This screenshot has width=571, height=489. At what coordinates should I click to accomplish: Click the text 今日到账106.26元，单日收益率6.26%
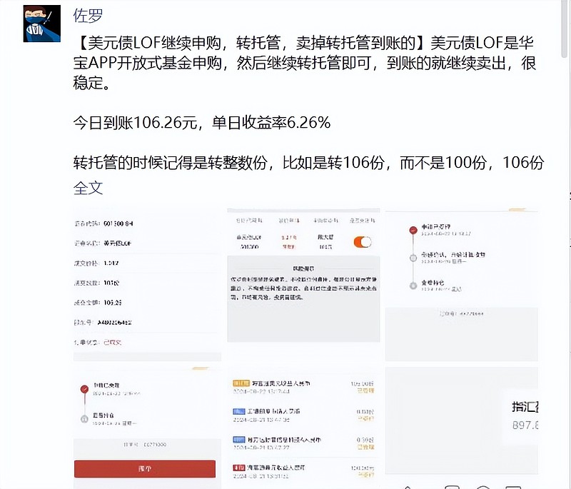tap(202, 123)
